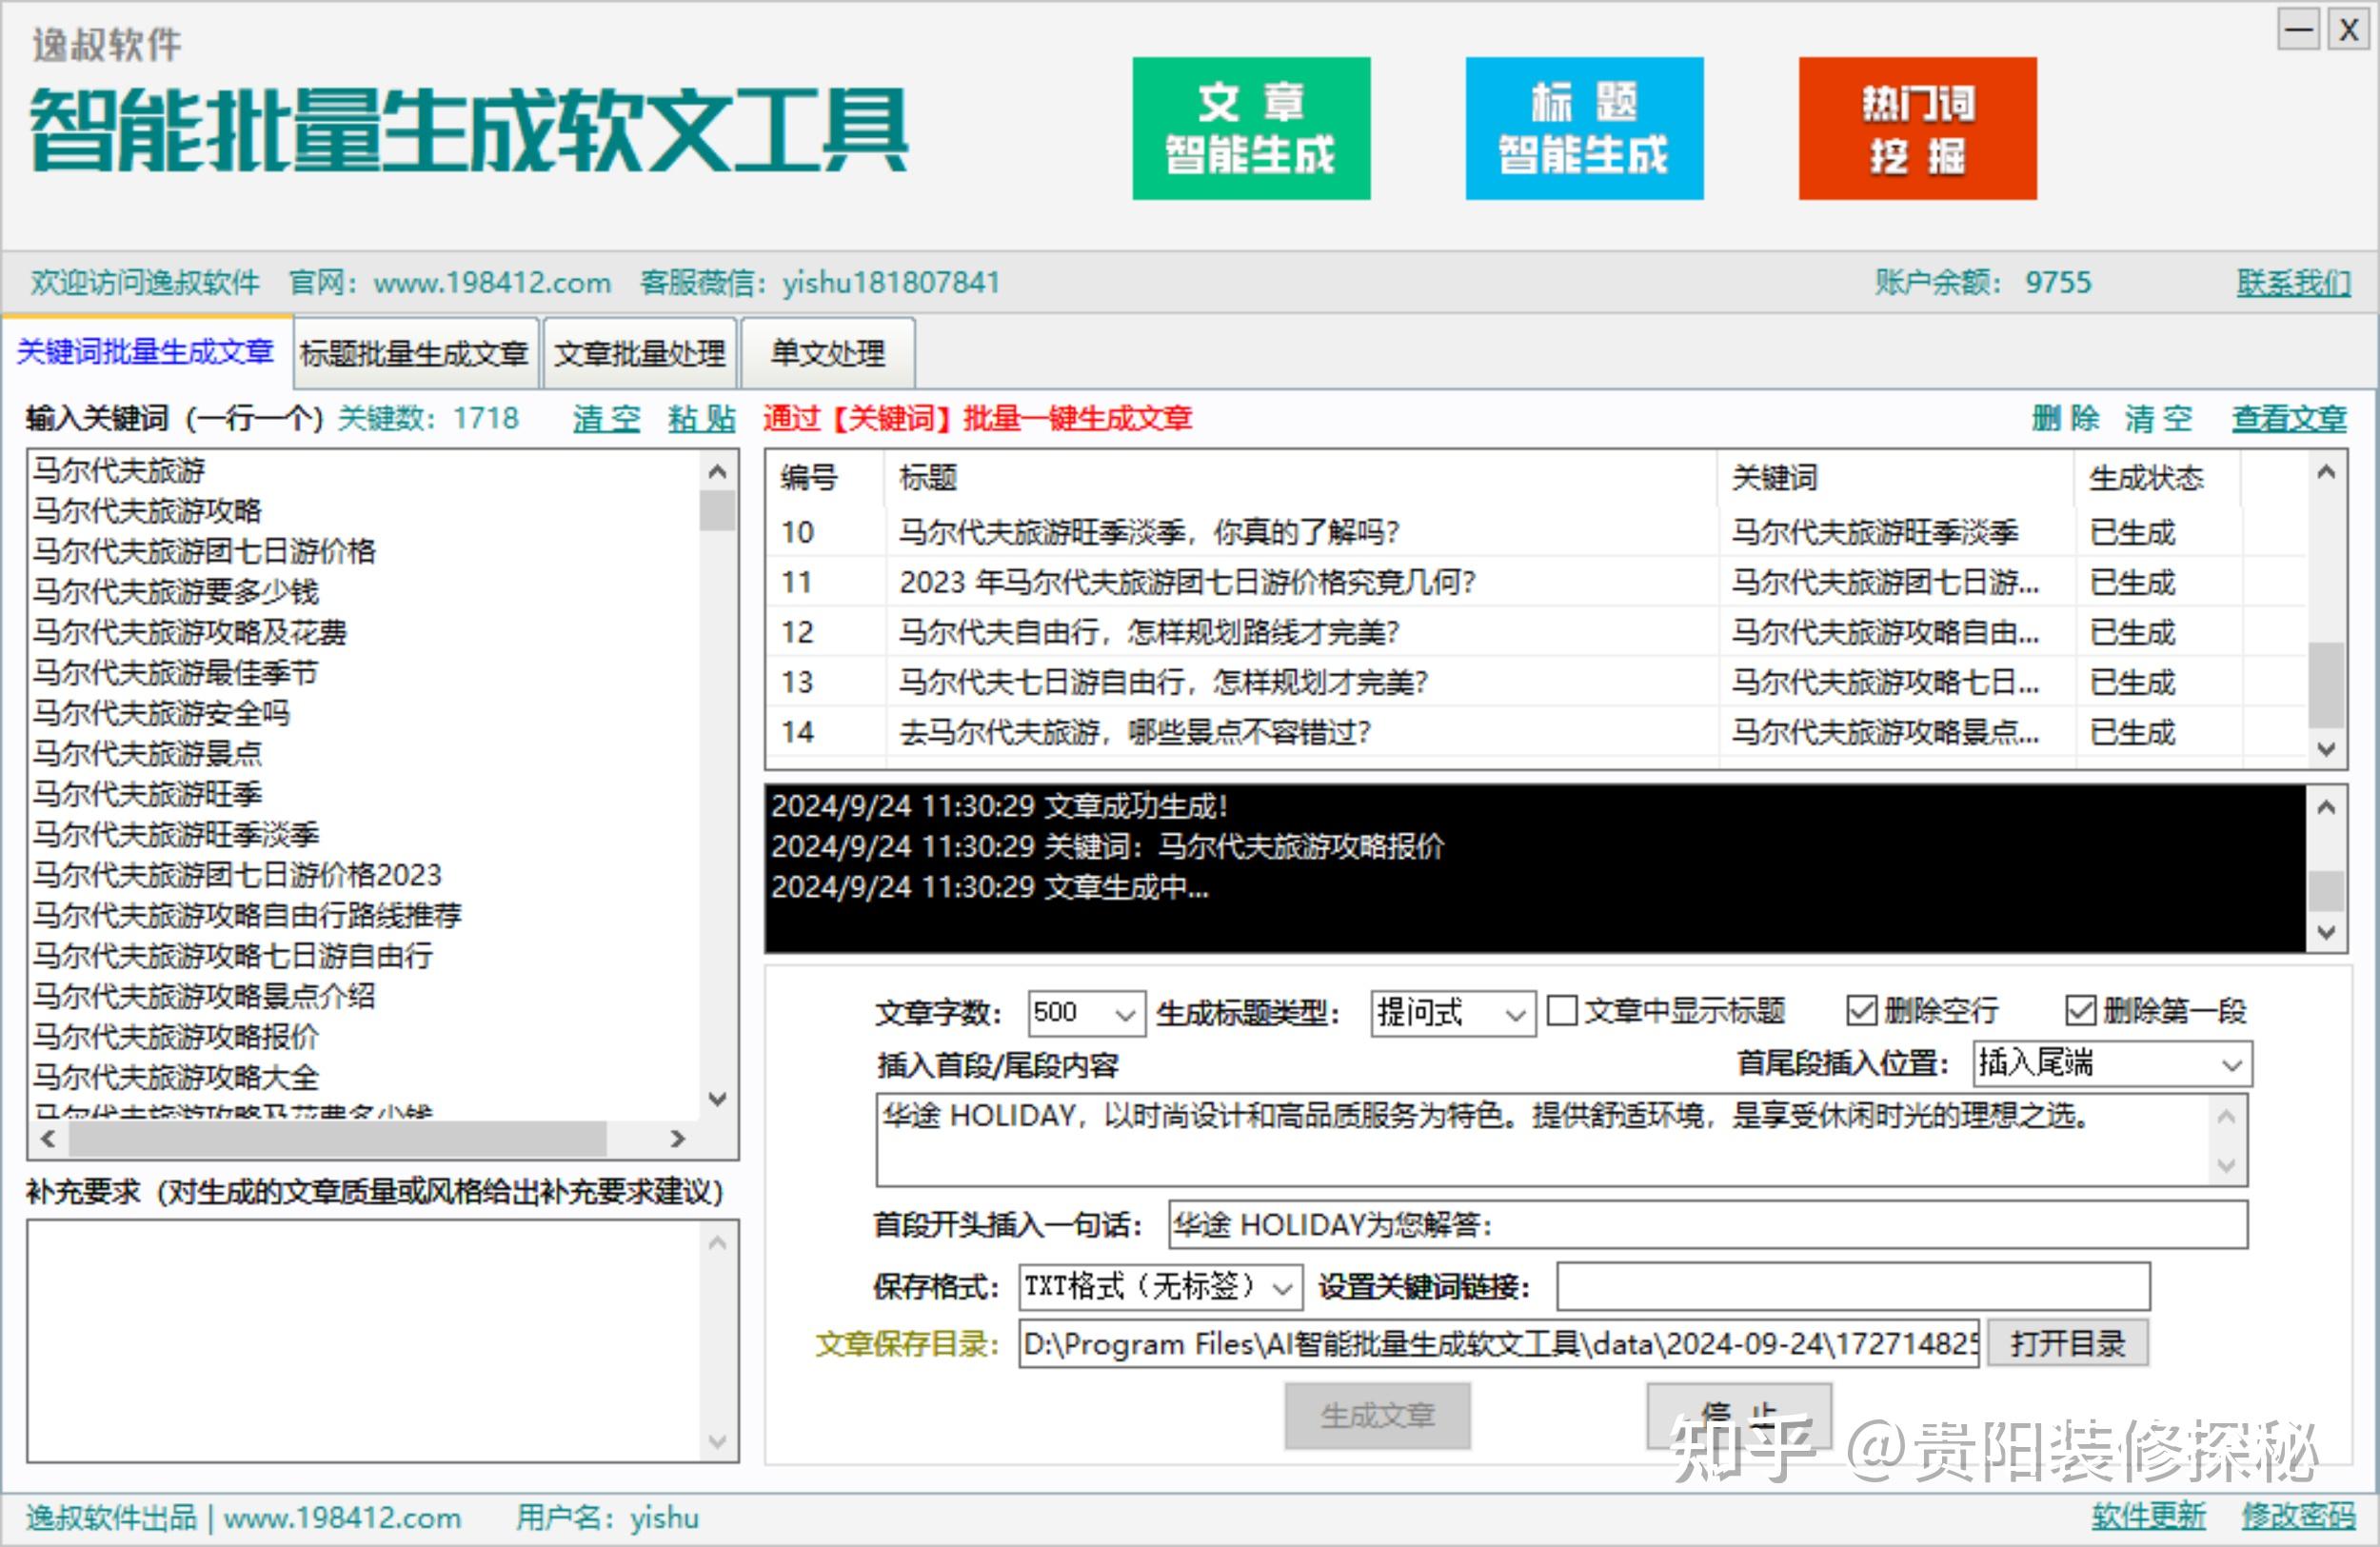The image size is (2380, 1547).
Task: Open the 单文处理 tab
Action: 828,353
